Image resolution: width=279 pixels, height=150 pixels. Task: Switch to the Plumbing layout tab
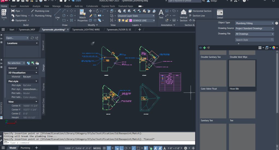point(25,148)
